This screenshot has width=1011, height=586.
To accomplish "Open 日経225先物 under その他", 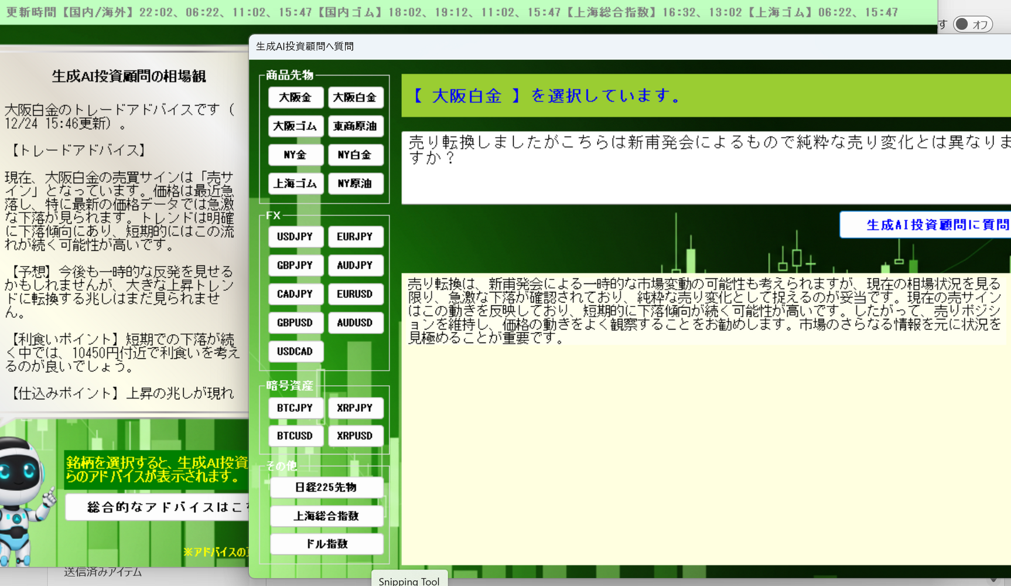I will (326, 488).
